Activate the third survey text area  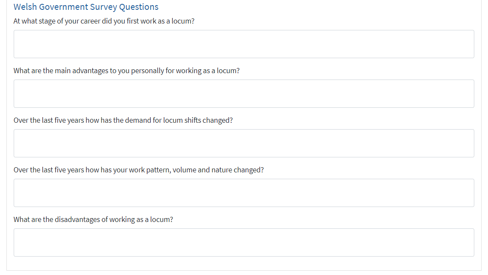pyautogui.click(x=244, y=143)
